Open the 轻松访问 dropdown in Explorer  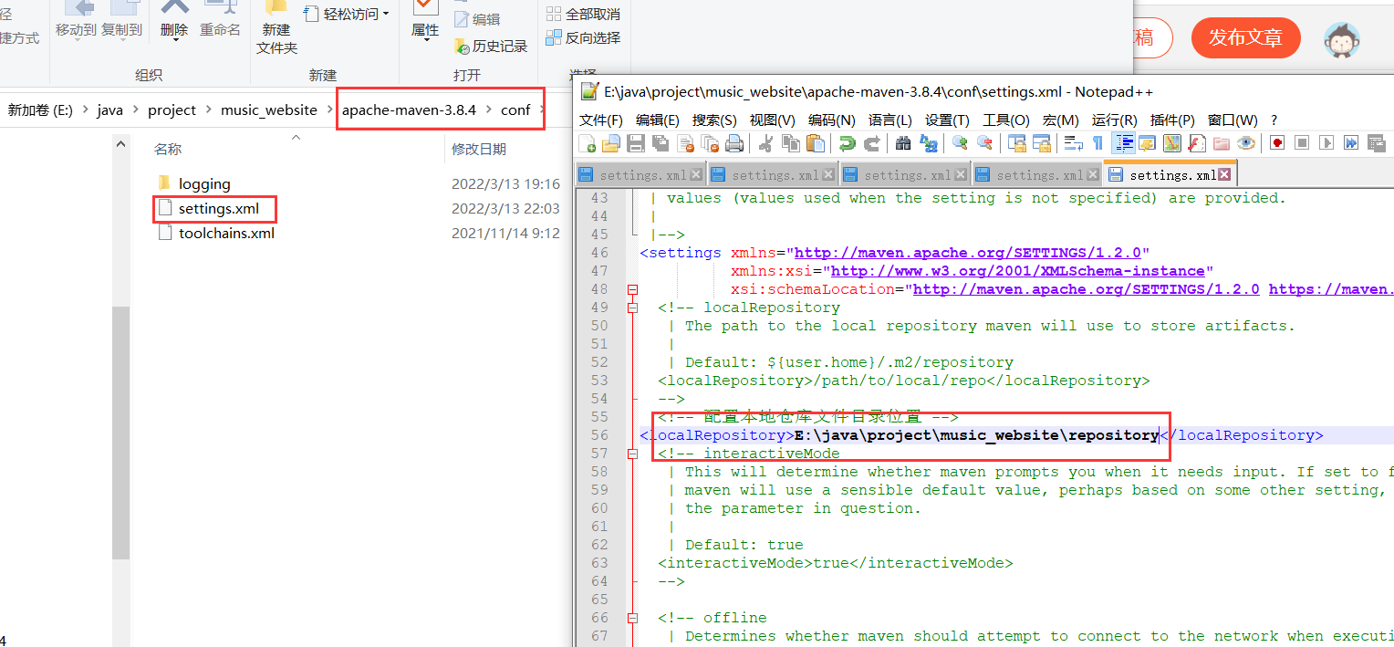(347, 14)
